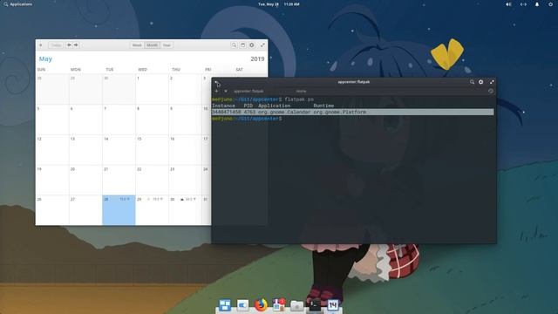
Task: Open the network indicator in top panel
Action: click(x=523, y=4)
